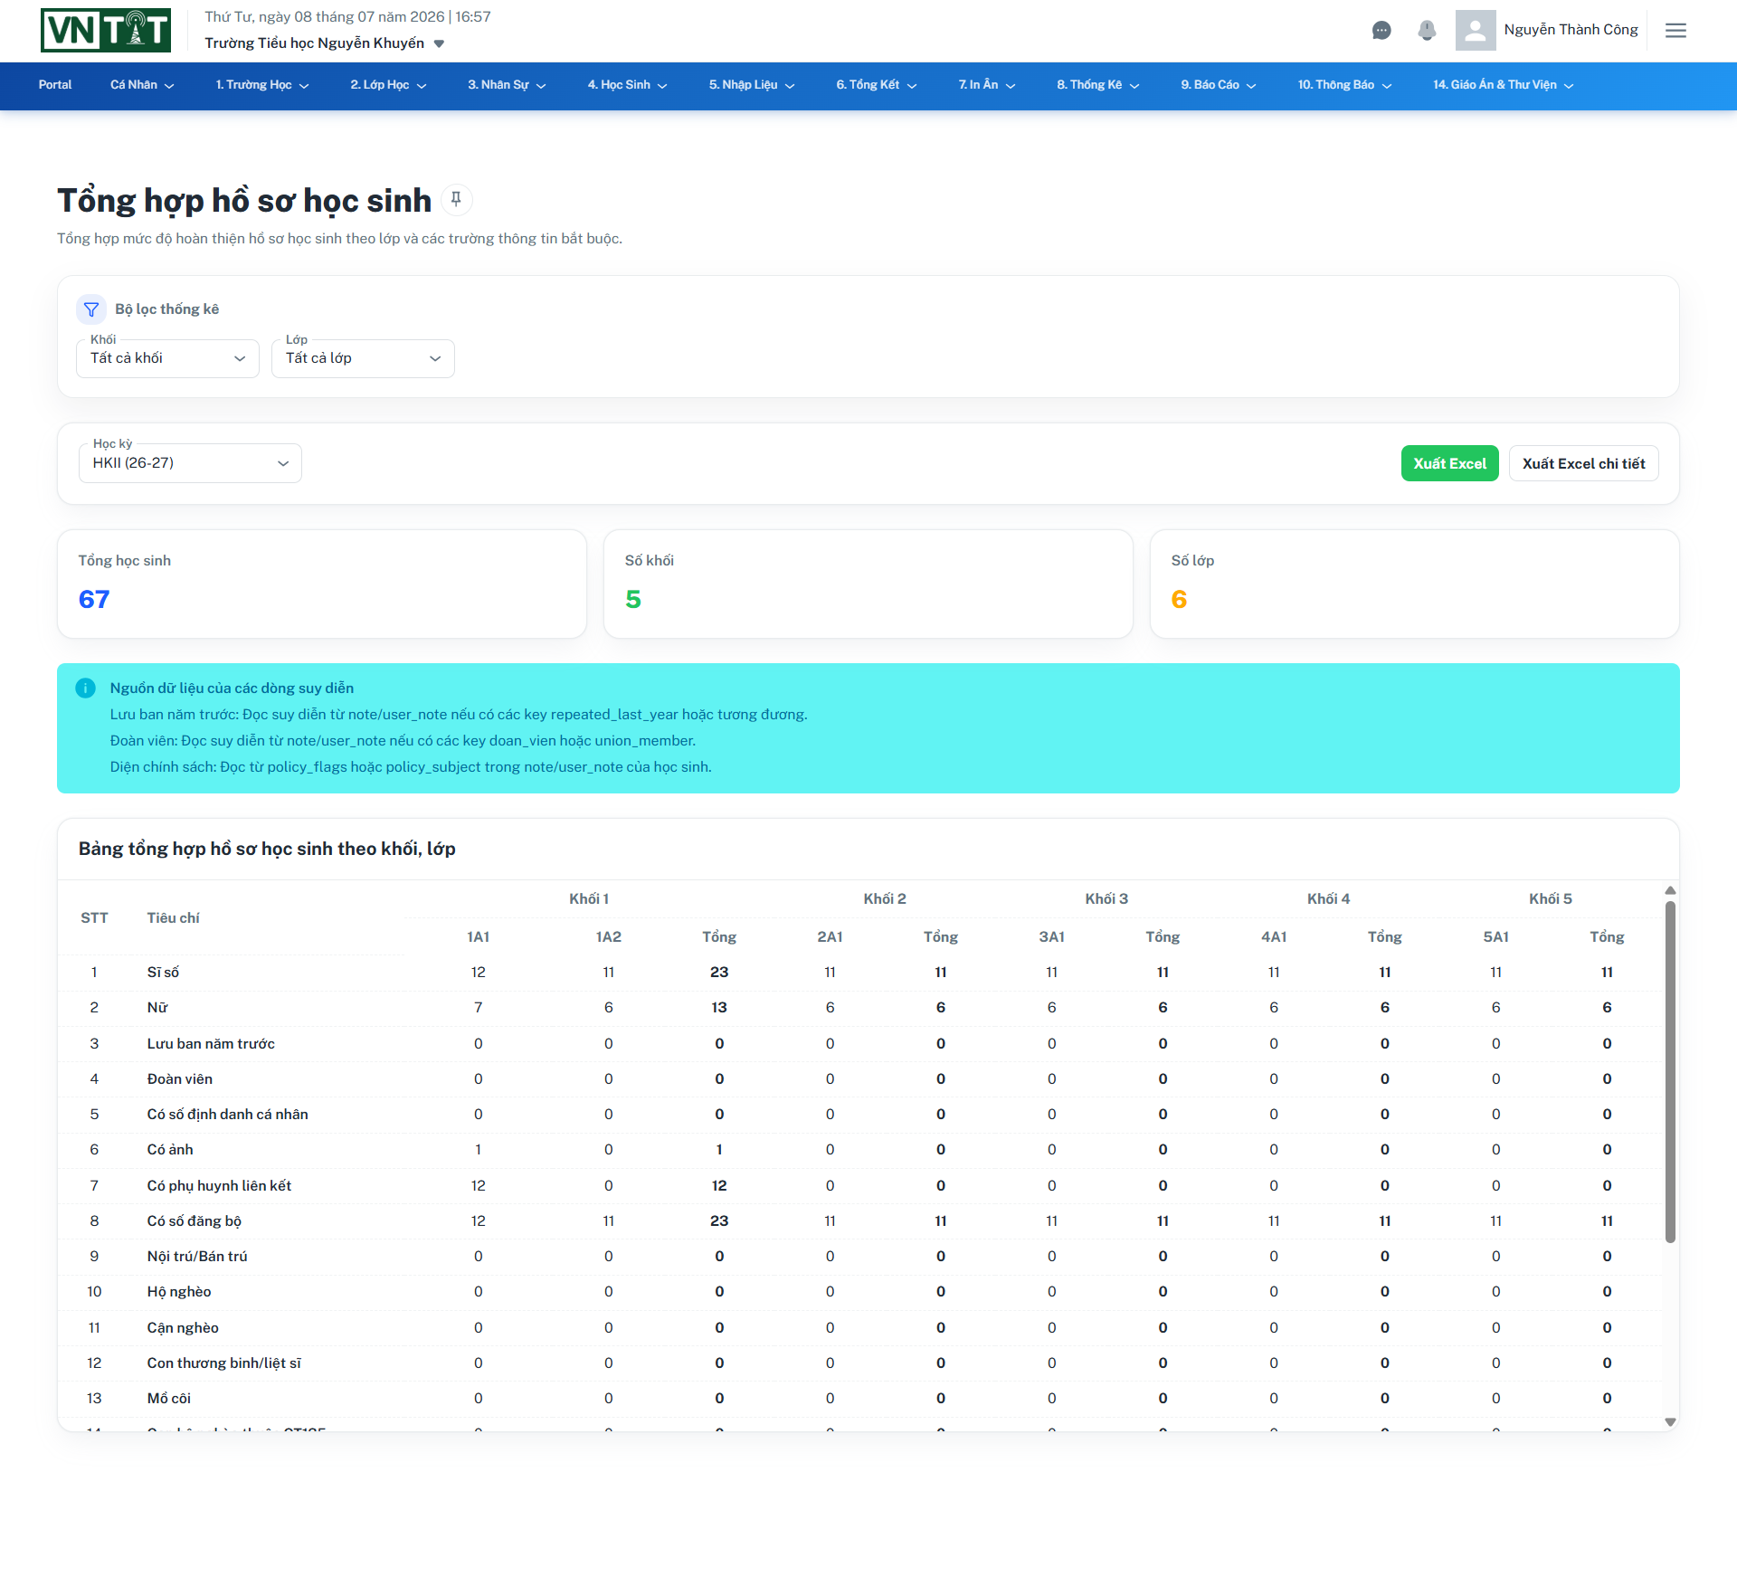Pin the page using the pin icon
This screenshot has width=1737, height=1586.
point(456,200)
